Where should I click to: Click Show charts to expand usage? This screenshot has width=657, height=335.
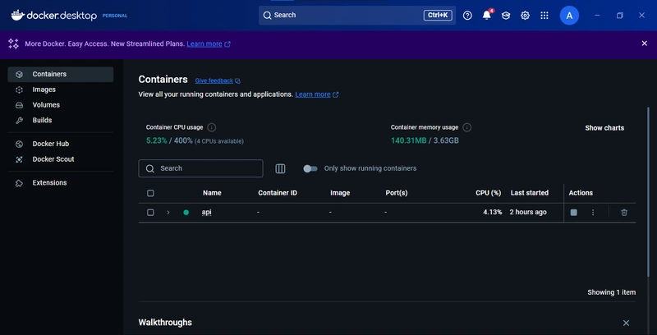click(x=604, y=128)
